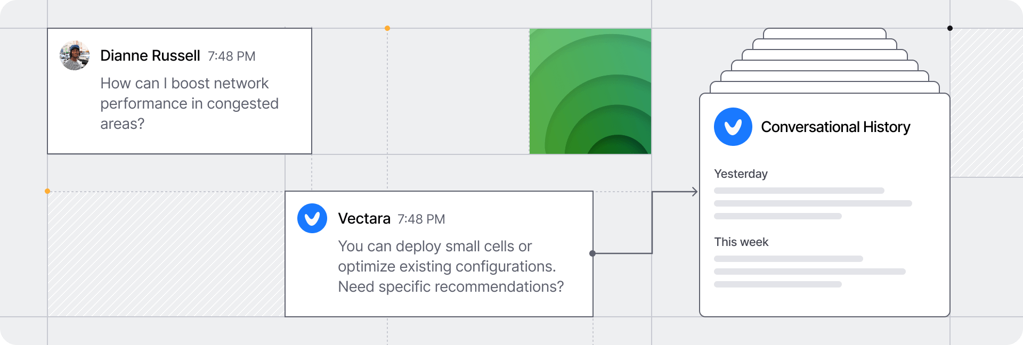Click Dianne Russell's profile avatar
This screenshot has height=345, width=1023.
pyautogui.click(x=75, y=55)
